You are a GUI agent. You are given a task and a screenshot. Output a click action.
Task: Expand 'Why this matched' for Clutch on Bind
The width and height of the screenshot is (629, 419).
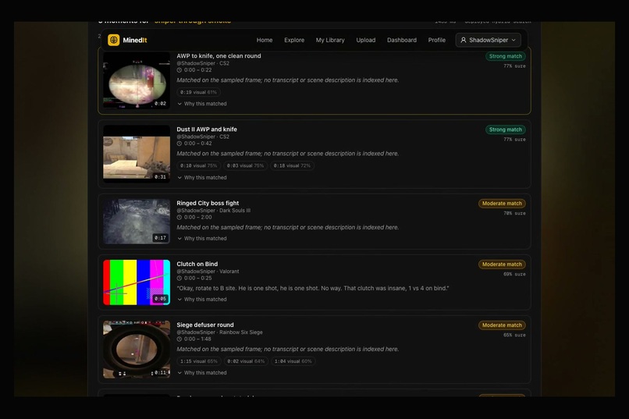coord(202,300)
